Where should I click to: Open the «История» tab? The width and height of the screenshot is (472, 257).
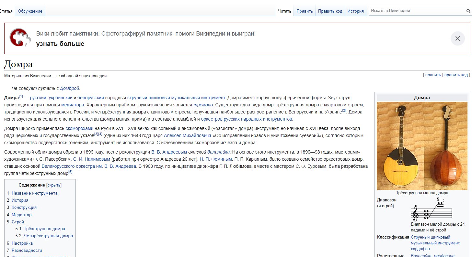[x=356, y=11]
